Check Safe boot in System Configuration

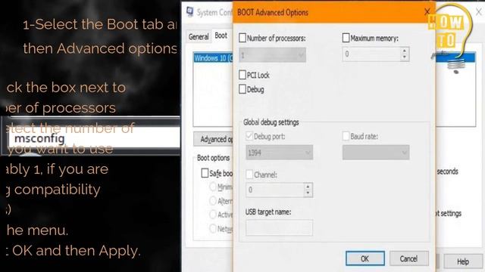pos(205,173)
